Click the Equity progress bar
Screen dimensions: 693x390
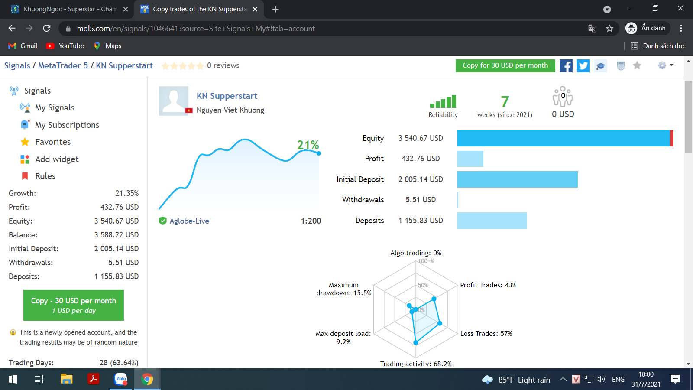pos(565,138)
